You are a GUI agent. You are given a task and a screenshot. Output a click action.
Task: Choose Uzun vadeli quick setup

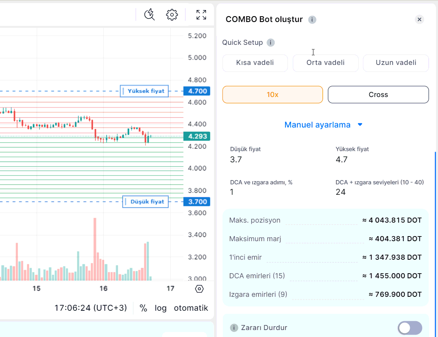tap(396, 63)
